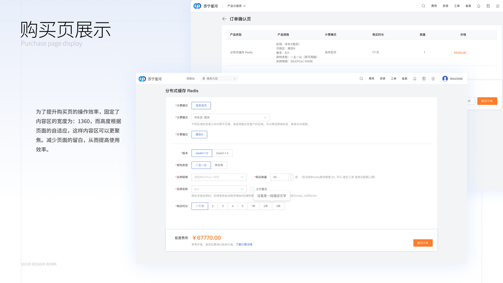503x283 pixels.
Task: Select 5 months purchase duration
Action: tap(242, 206)
